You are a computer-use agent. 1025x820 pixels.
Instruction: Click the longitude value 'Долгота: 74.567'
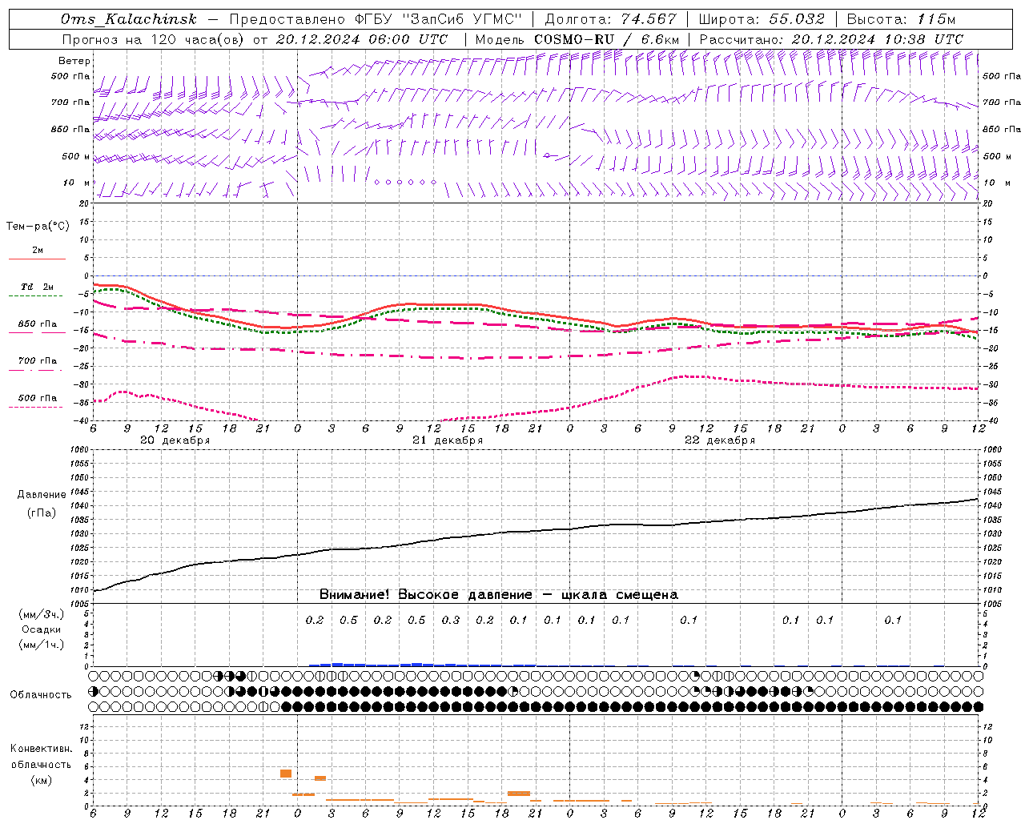[x=611, y=19]
